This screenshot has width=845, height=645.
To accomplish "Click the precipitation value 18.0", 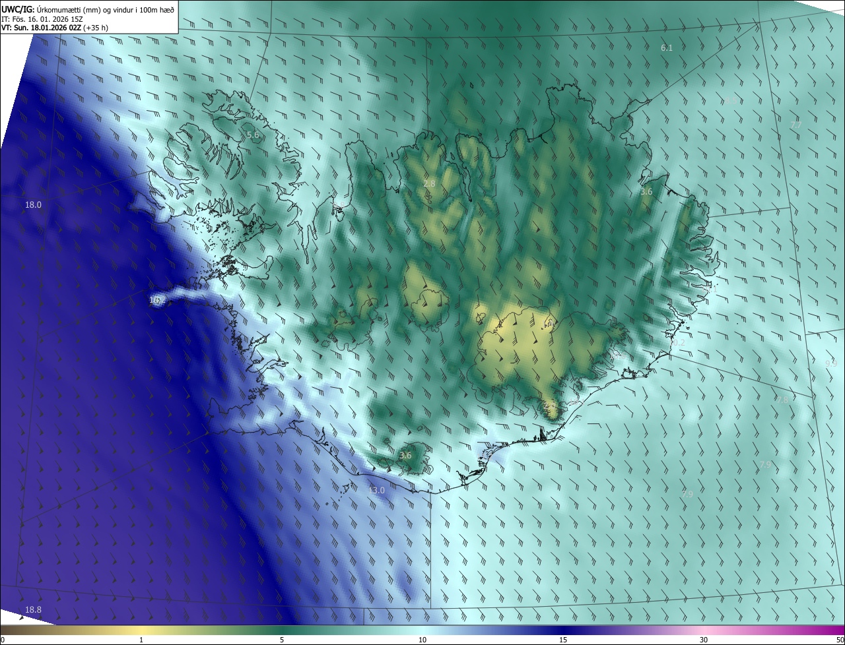I will point(33,205).
